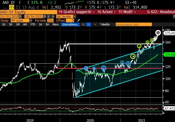Screen dimensions: 175x122
Task: Select the YTD time range
Action: coord(33,24)
